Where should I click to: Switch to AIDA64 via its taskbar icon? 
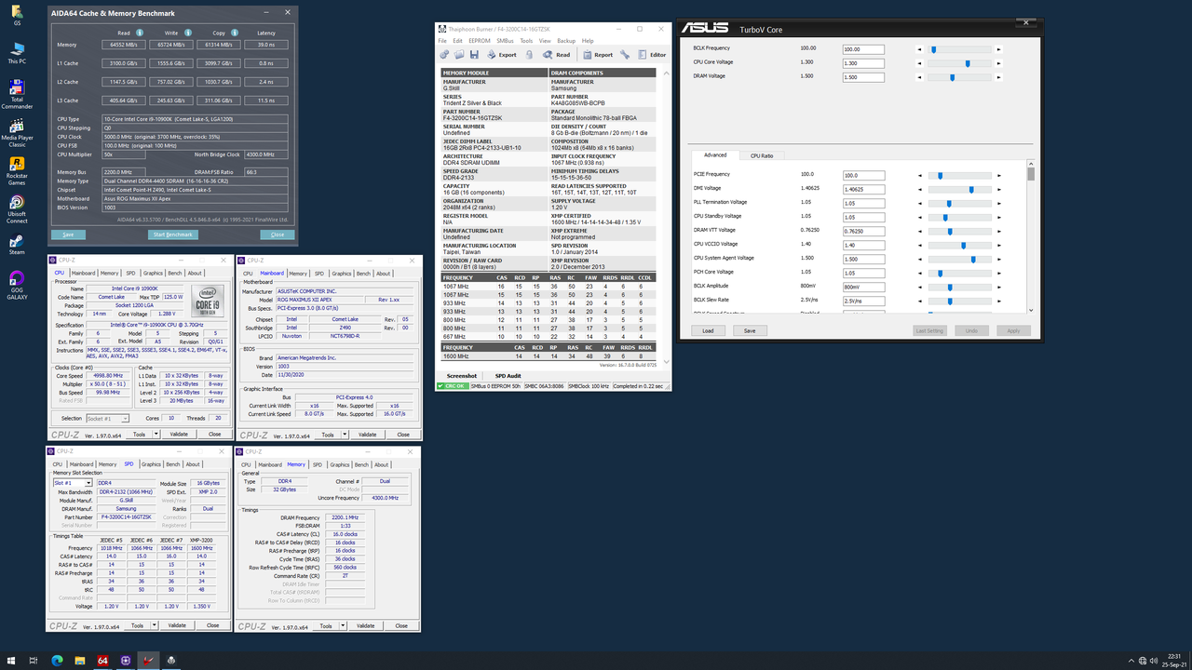click(102, 661)
